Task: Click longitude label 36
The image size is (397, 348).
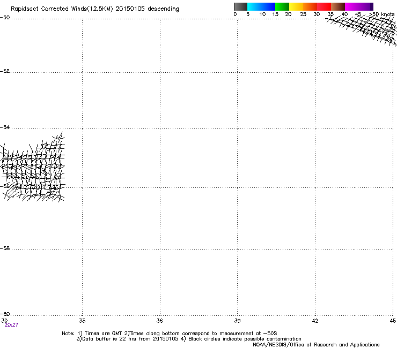Action: [x=159, y=321]
